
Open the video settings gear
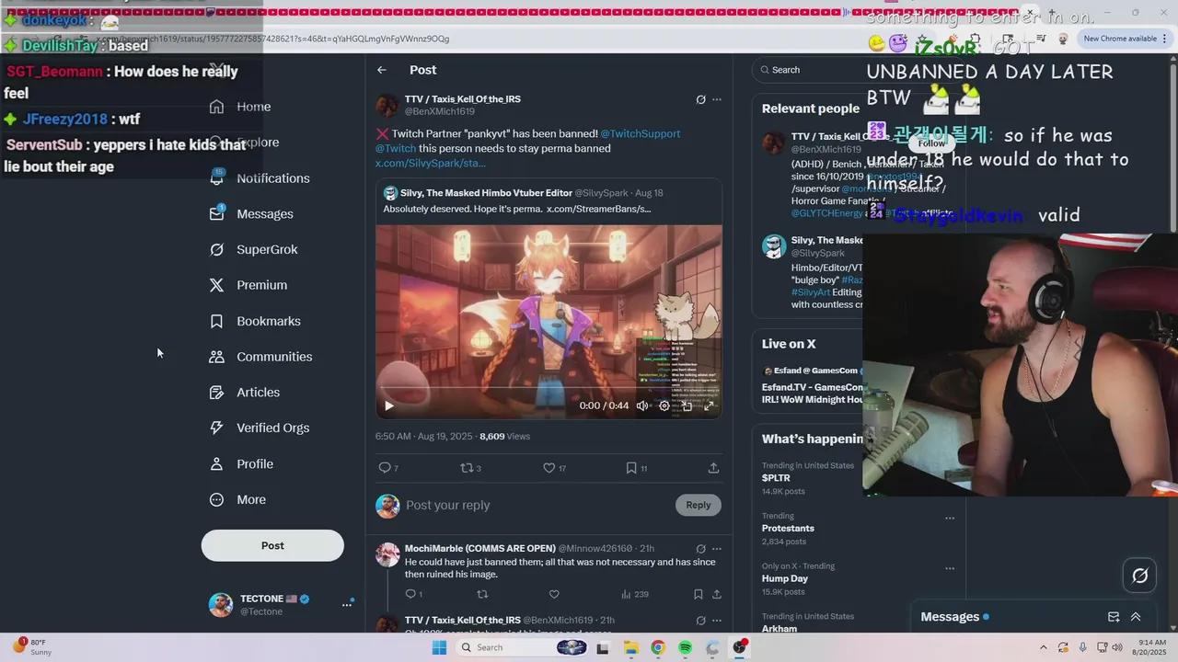pyautogui.click(x=664, y=405)
